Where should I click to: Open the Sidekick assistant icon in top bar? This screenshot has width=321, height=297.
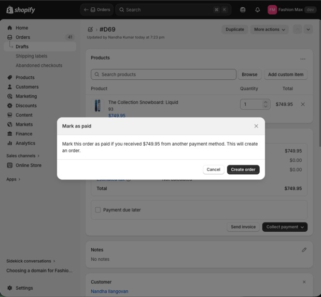pos(243,10)
